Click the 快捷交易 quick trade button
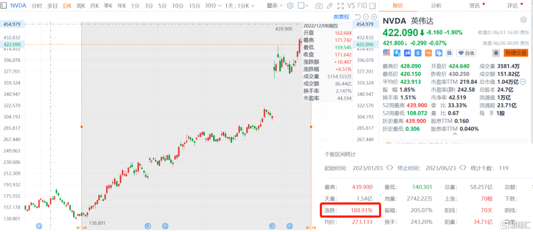The width and height of the screenshot is (533, 232). pyautogui.click(x=516, y=53)
